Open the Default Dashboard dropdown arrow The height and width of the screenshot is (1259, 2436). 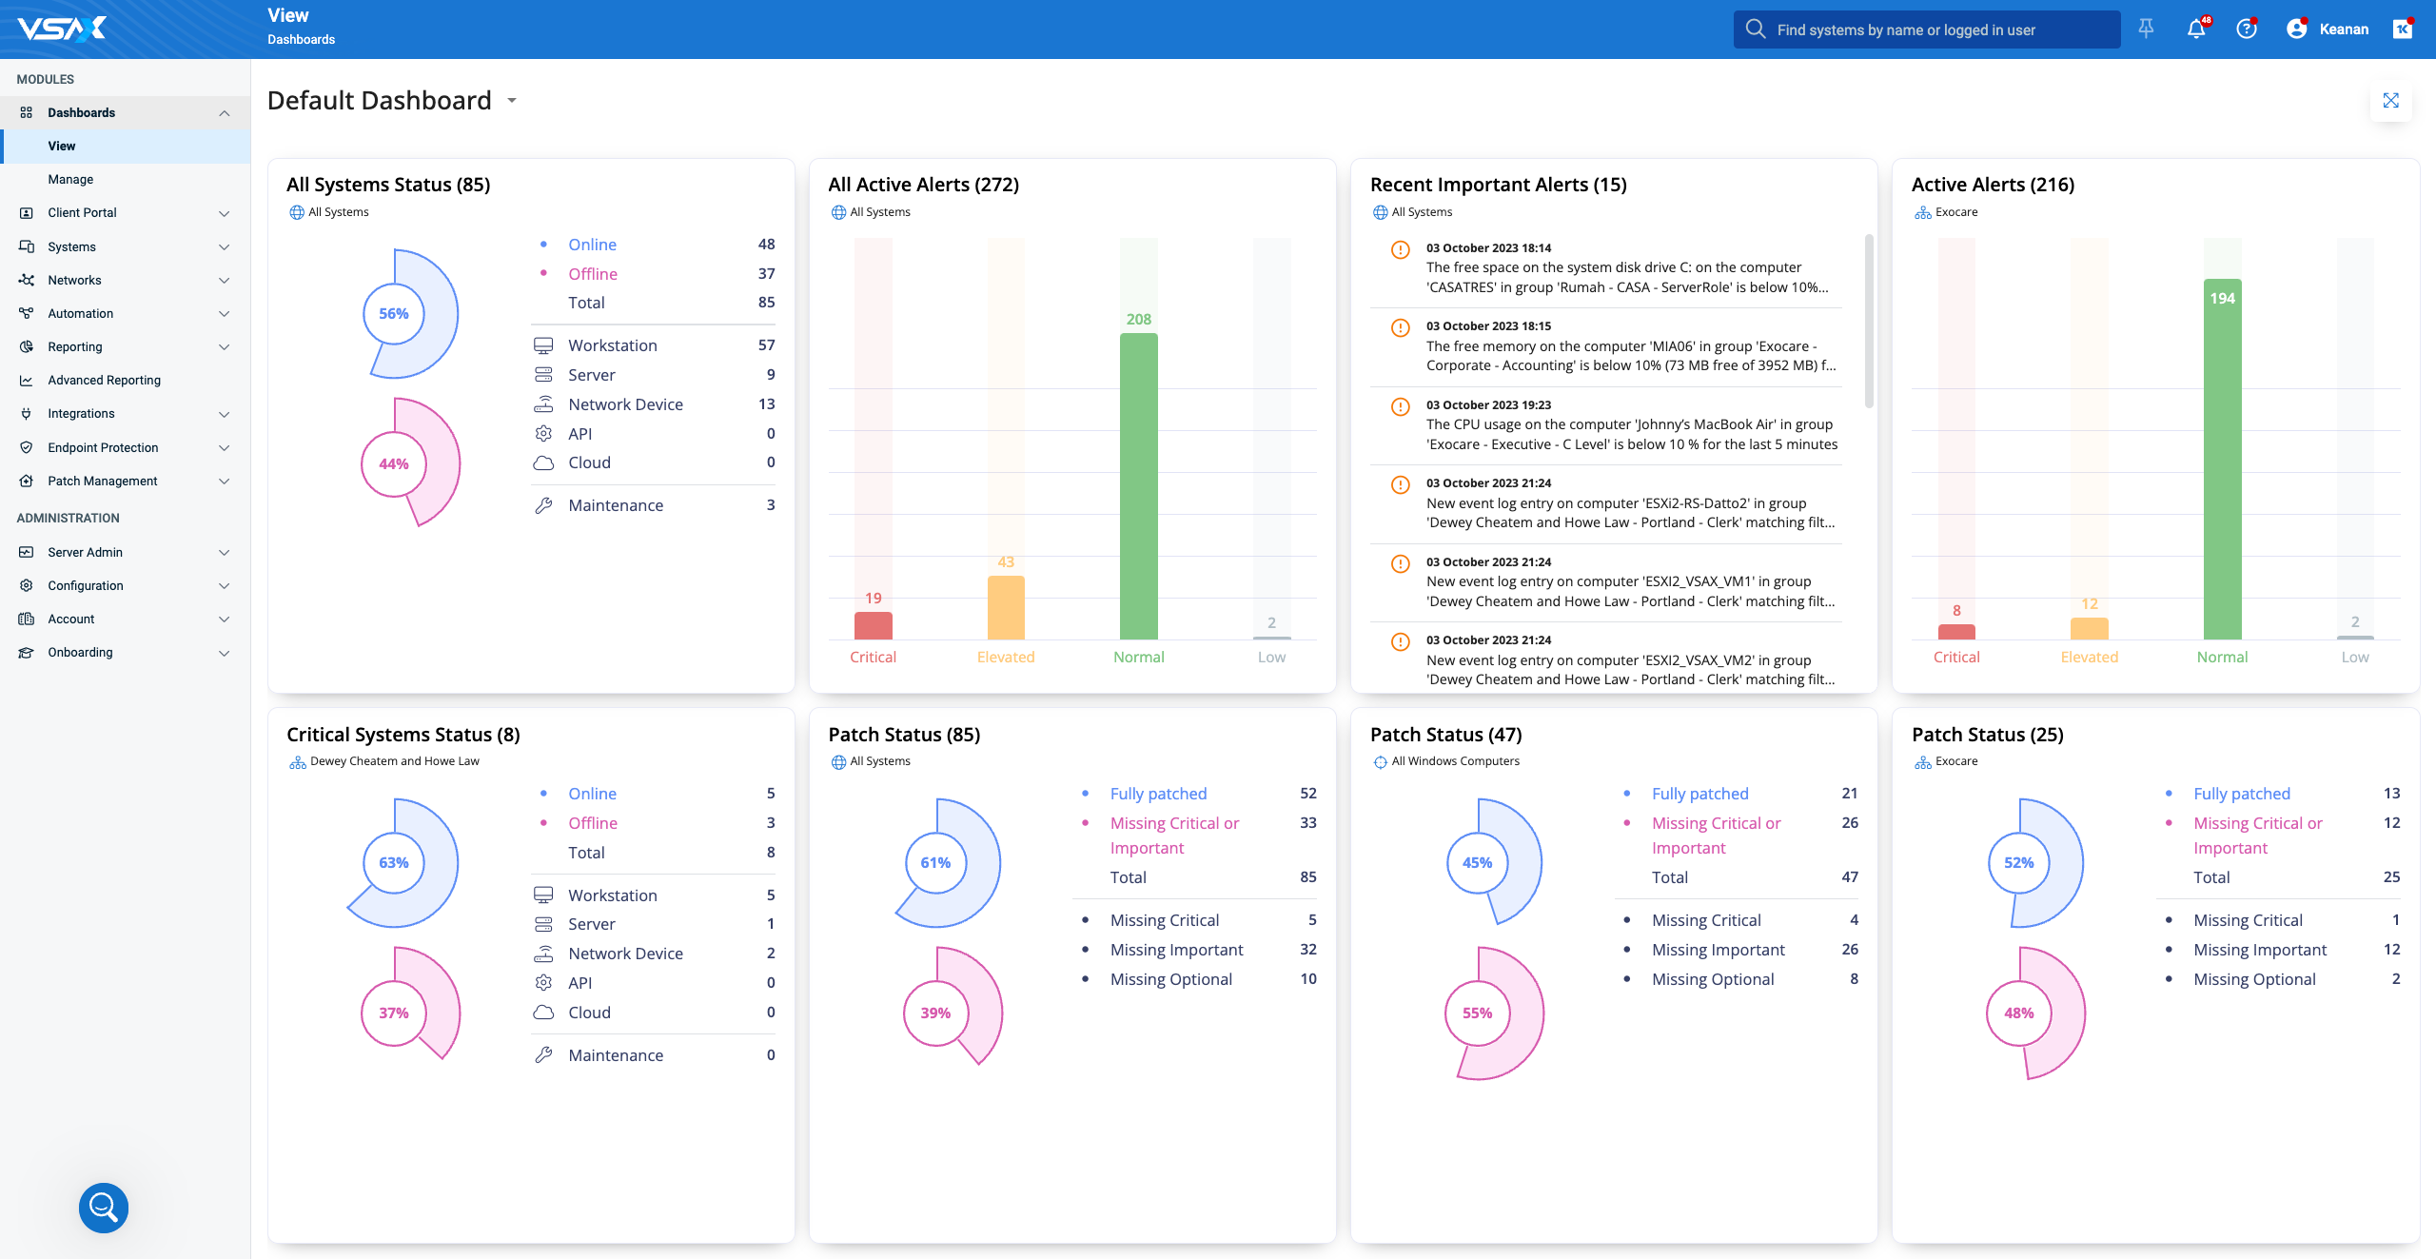coord(512,100)
